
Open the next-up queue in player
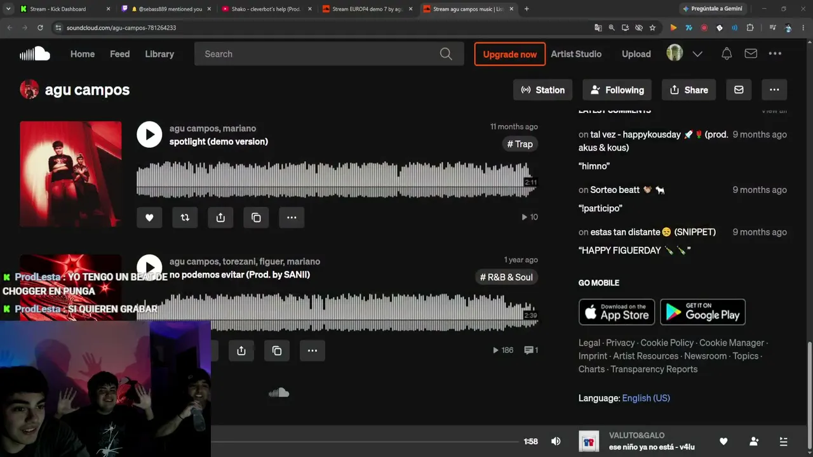pos(784,441)
